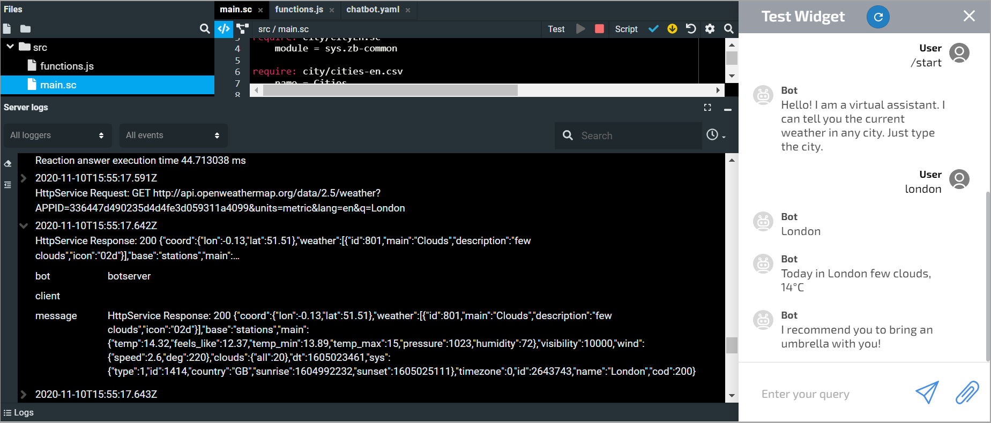
Task: Run the test with play button
Action: 580,29
